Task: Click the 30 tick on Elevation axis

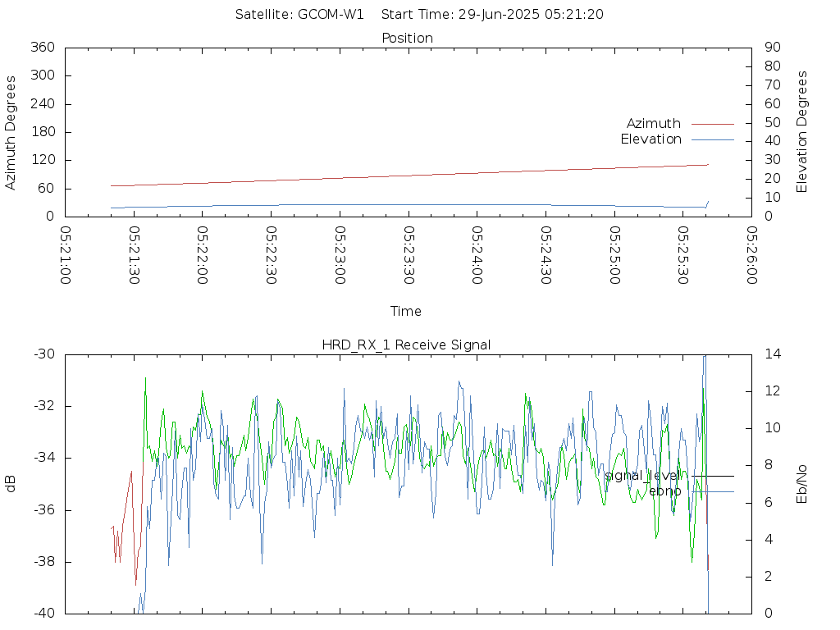Action: tap(773, 160)
